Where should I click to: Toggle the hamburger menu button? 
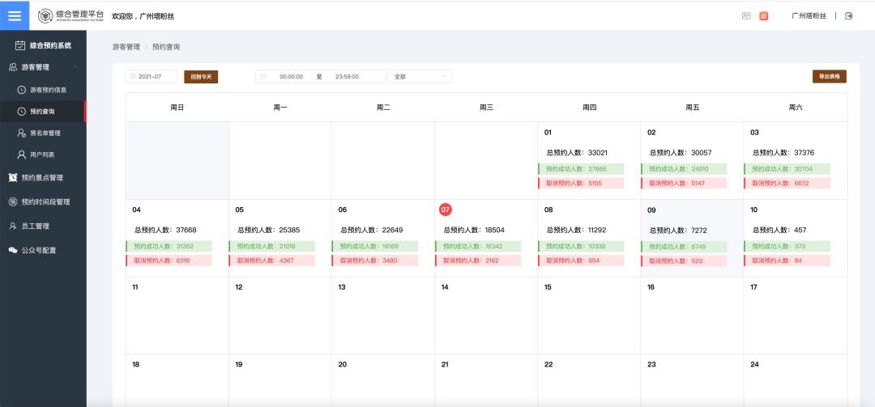(15, 15)
